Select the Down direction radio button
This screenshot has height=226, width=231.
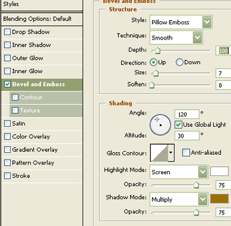click(x=179, y=62)
